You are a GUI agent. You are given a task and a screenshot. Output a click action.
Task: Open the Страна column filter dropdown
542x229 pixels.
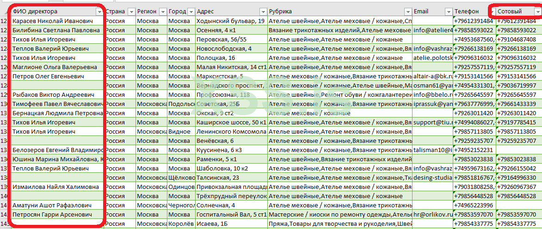tap(131, 12)
